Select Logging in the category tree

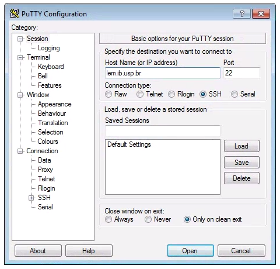[49, 48]
